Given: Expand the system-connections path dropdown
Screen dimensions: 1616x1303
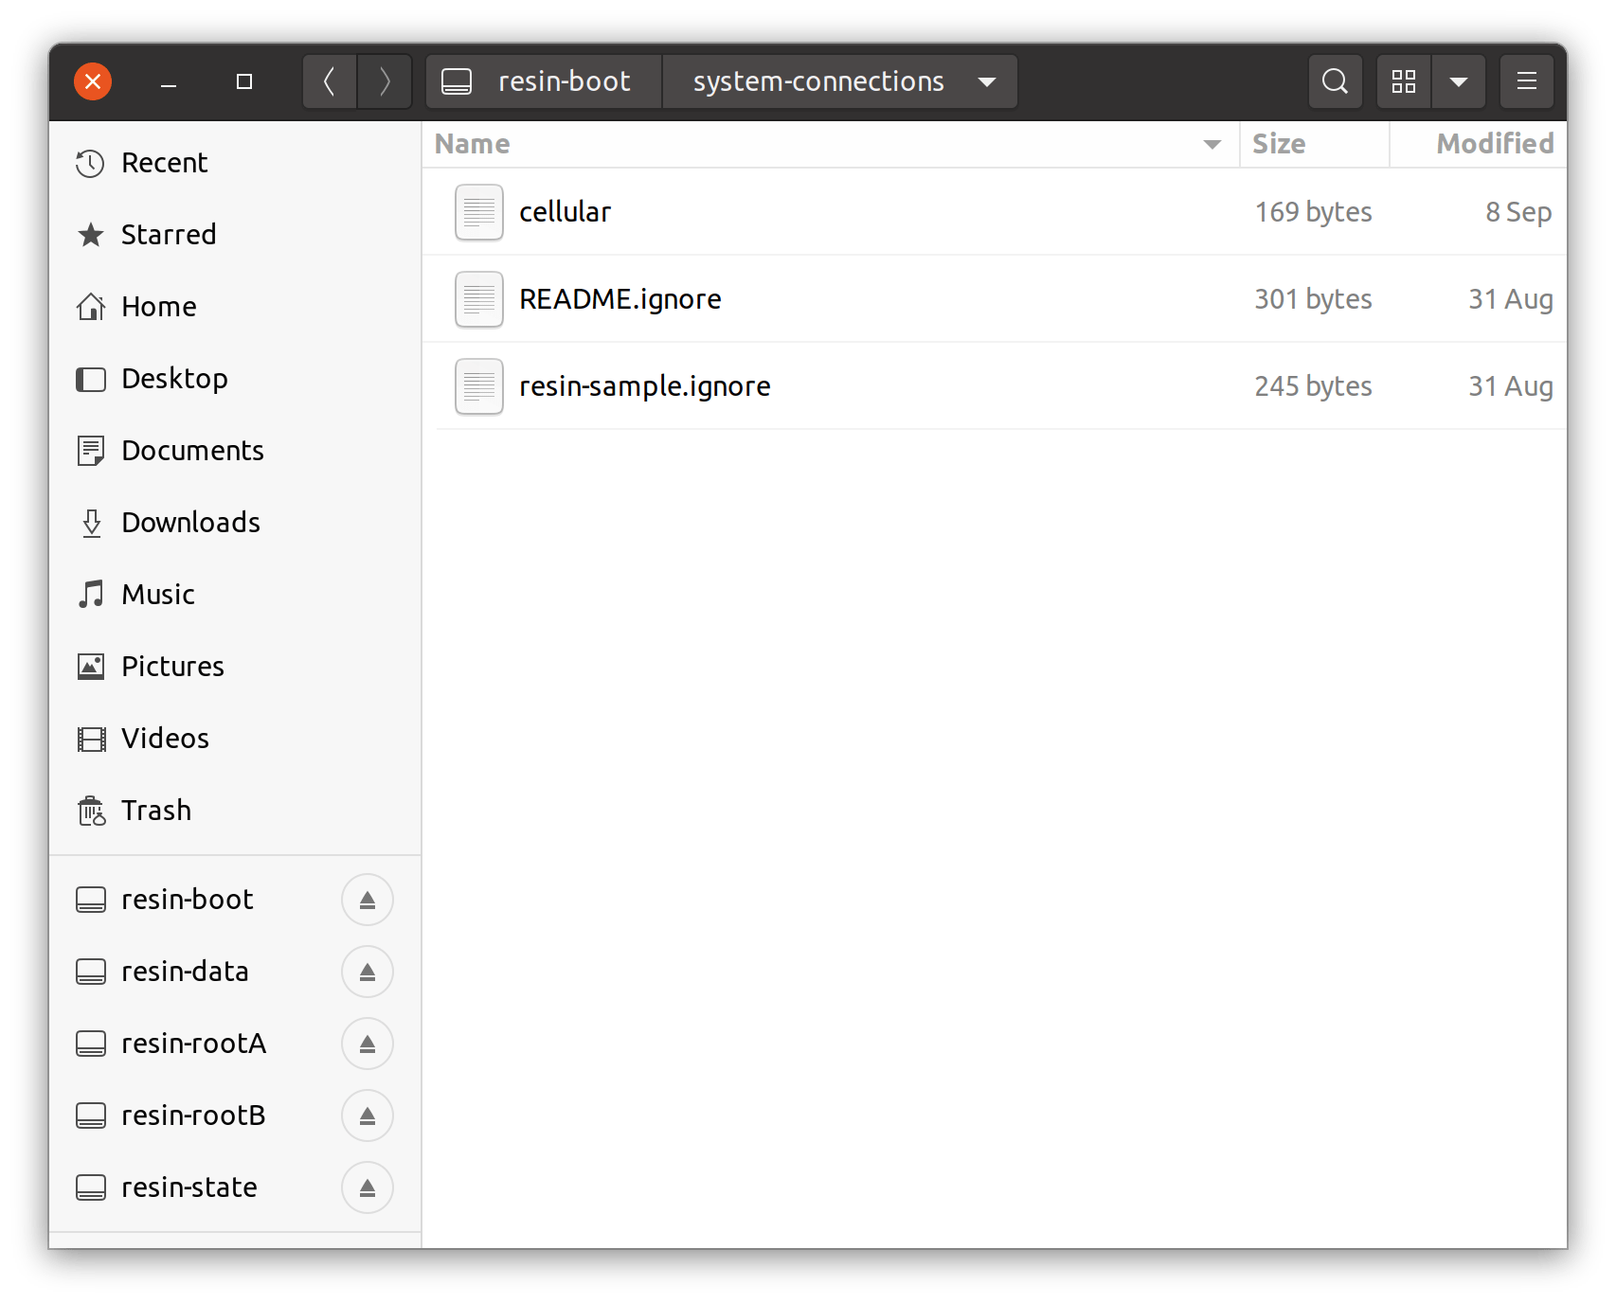Looking at the screenshot, I should click(987, 81).
